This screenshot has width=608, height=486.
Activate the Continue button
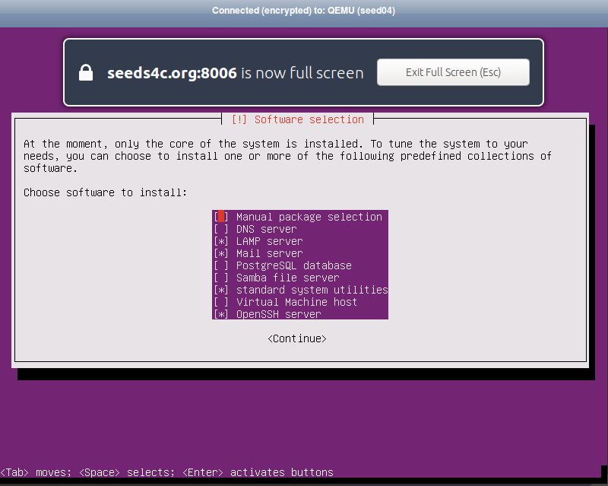coord(296,338)
